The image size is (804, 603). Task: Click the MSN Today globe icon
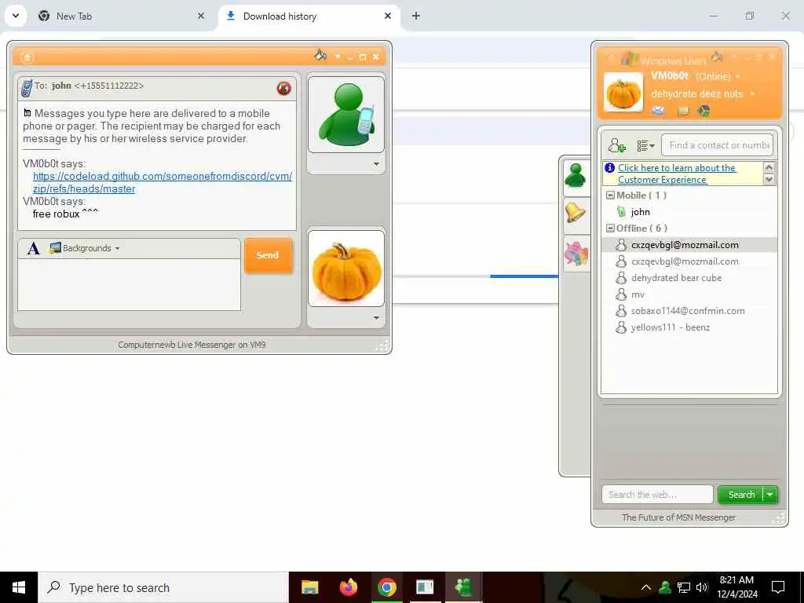pos(704,111)
